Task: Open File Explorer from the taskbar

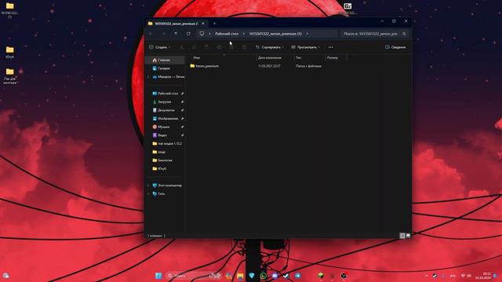Action: click(x=240, y=276)
